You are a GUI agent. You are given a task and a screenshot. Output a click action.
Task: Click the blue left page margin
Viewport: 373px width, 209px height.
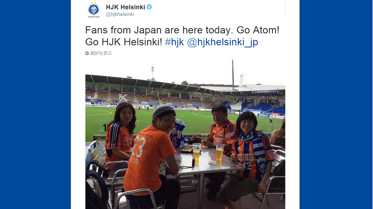click(x=35, y=104)
